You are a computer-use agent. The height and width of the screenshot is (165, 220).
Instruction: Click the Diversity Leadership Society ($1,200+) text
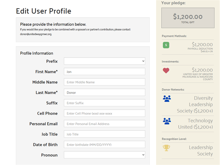pyautogui.click(x=195, y=104)
